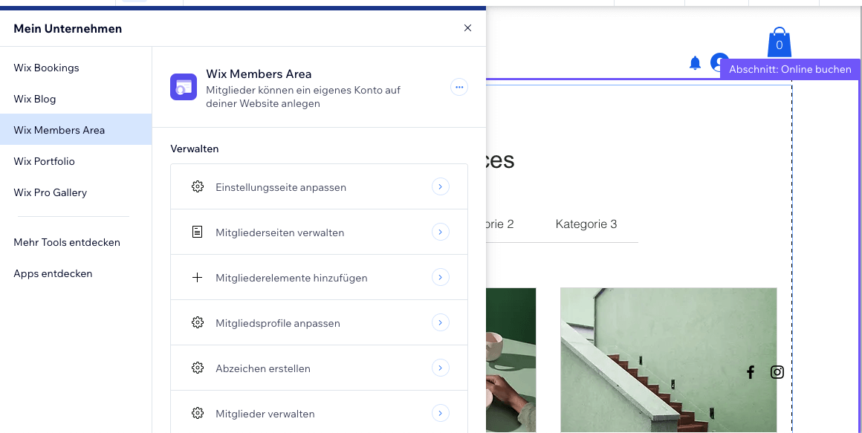Click the notification bell icon

[695, 63]
